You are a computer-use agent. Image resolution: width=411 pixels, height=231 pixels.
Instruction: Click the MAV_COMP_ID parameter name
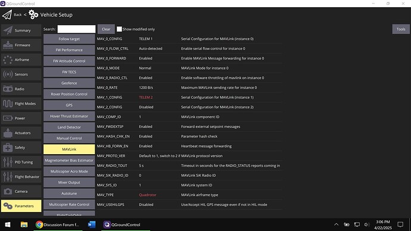coord(109,117)
